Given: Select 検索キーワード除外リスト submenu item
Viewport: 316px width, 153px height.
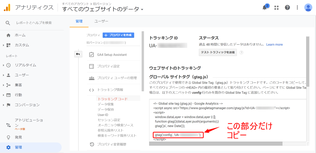Looking at the screenshot, I should click(x=117, y=136).
